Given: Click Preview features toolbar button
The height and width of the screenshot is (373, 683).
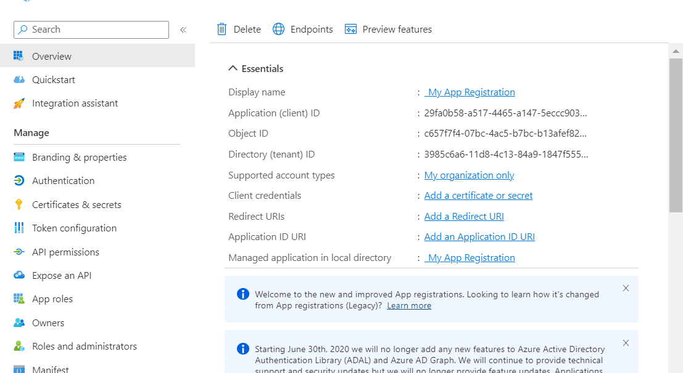Looking at the screenshot, I should pyautogui.click(x=388, y=29).
